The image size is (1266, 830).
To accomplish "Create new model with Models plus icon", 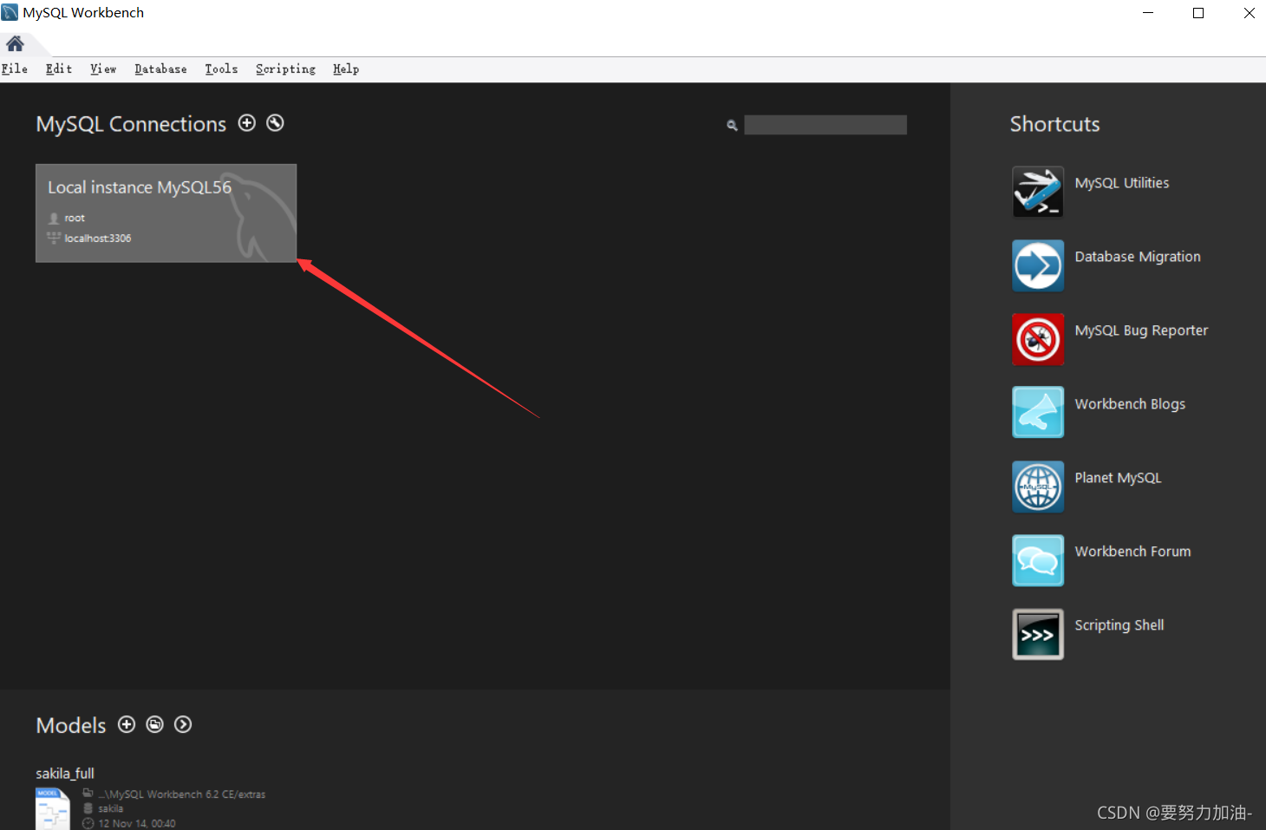I will click(127, 724).
